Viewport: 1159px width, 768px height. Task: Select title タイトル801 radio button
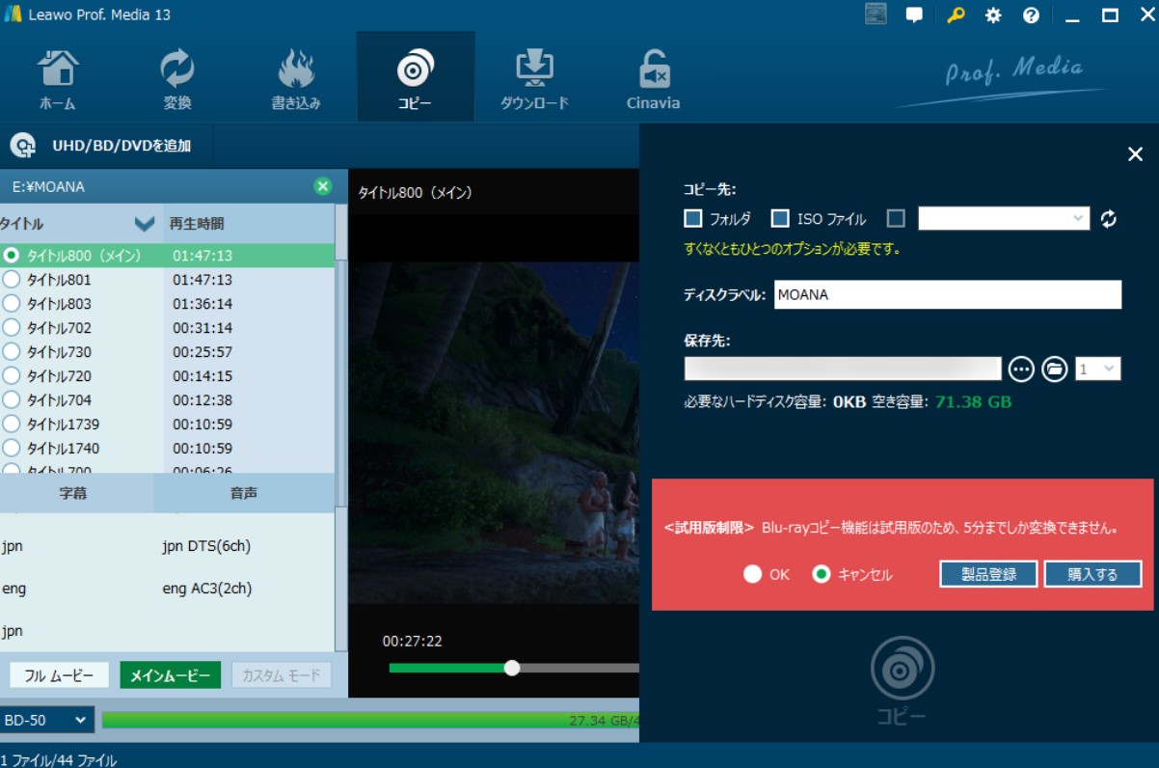[12, 280]
